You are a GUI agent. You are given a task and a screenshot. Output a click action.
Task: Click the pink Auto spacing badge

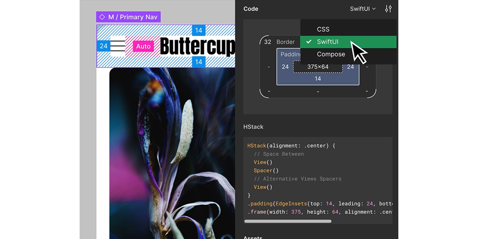[143, 47]
